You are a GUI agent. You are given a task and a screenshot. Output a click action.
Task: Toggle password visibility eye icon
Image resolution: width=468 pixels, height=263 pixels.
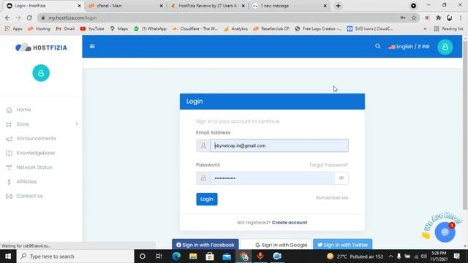point(341,178)
